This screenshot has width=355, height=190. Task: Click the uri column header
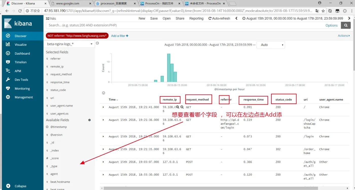coord(306,100)
